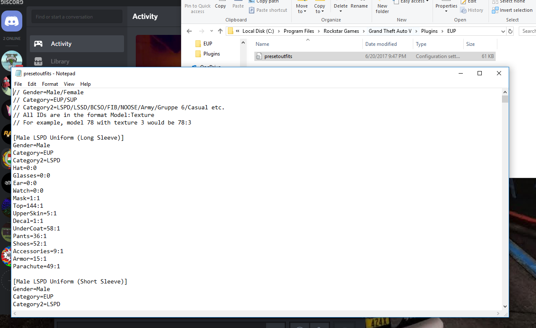
Task: Open recent locations dropdown arrow in Explorer
Action: [211, 31]
